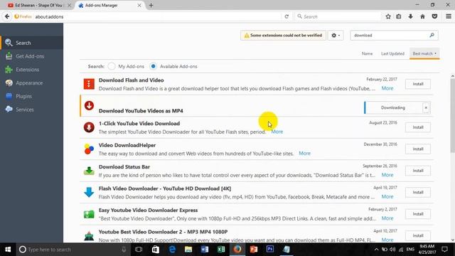
Task: Reload the page with the refresh icon
Action: click(x=287, y=16)
